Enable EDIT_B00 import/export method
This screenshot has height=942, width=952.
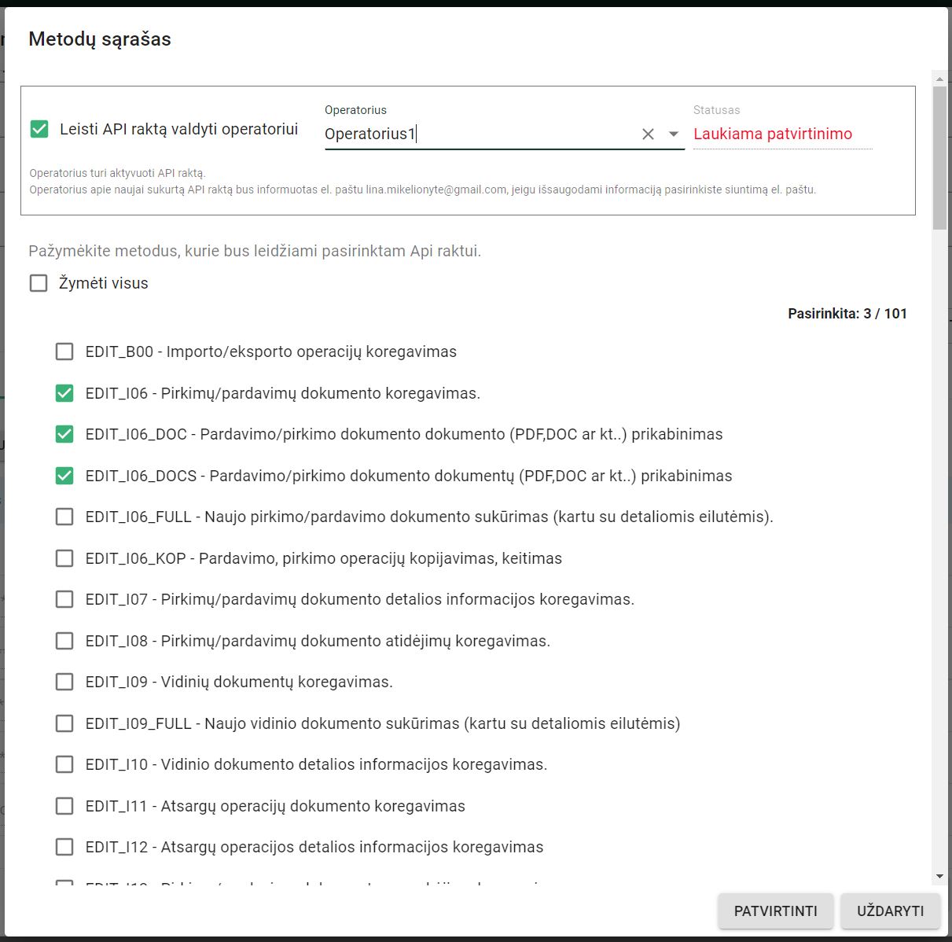click(x=64, y=351)
